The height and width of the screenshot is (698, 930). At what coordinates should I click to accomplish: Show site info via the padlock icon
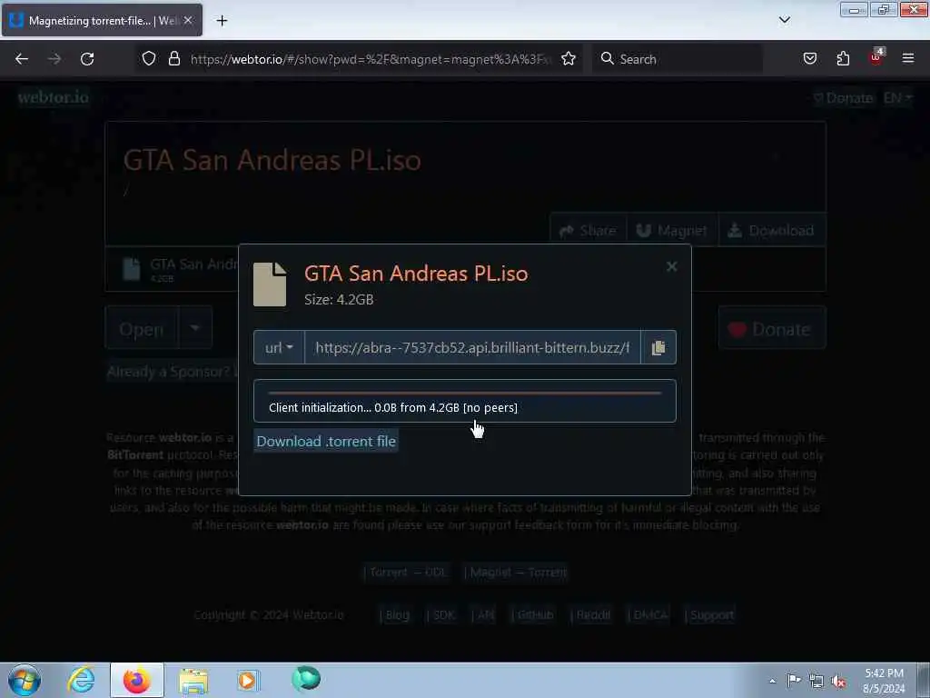point(173,59)
